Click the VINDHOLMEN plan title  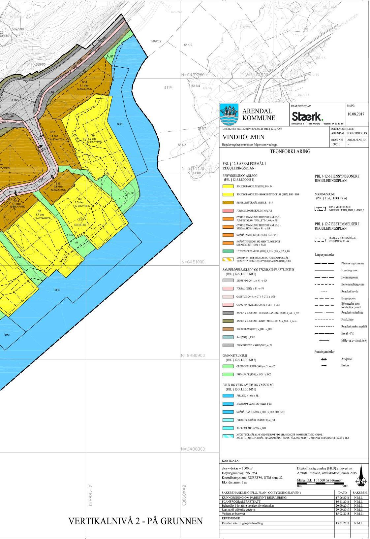244,137
